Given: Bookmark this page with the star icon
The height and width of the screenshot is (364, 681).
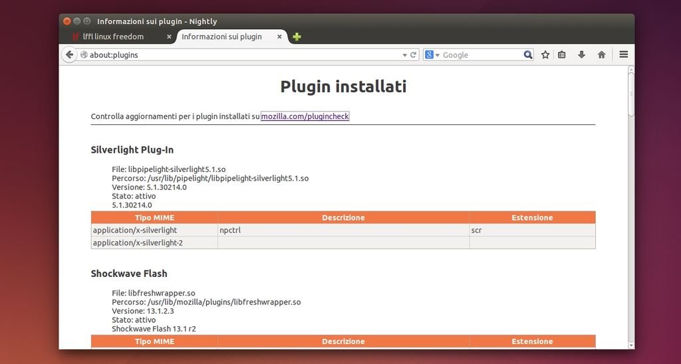Looking at the screenshot, I should coord(545,54).
